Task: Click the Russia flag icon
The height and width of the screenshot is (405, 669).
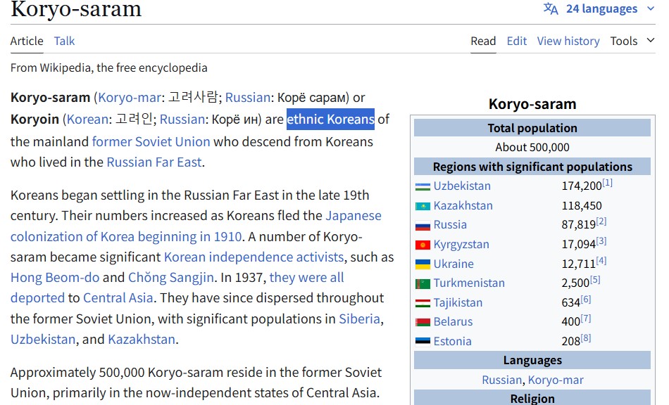Action: point(423,225)
